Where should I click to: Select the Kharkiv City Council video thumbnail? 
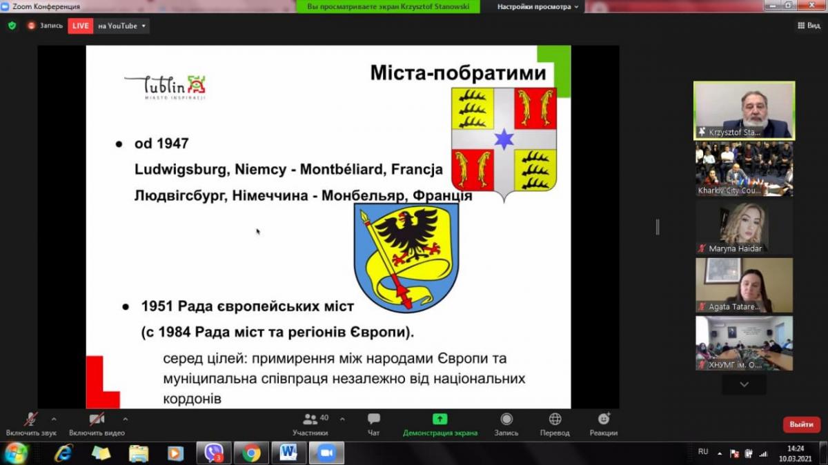click(744, 169)
